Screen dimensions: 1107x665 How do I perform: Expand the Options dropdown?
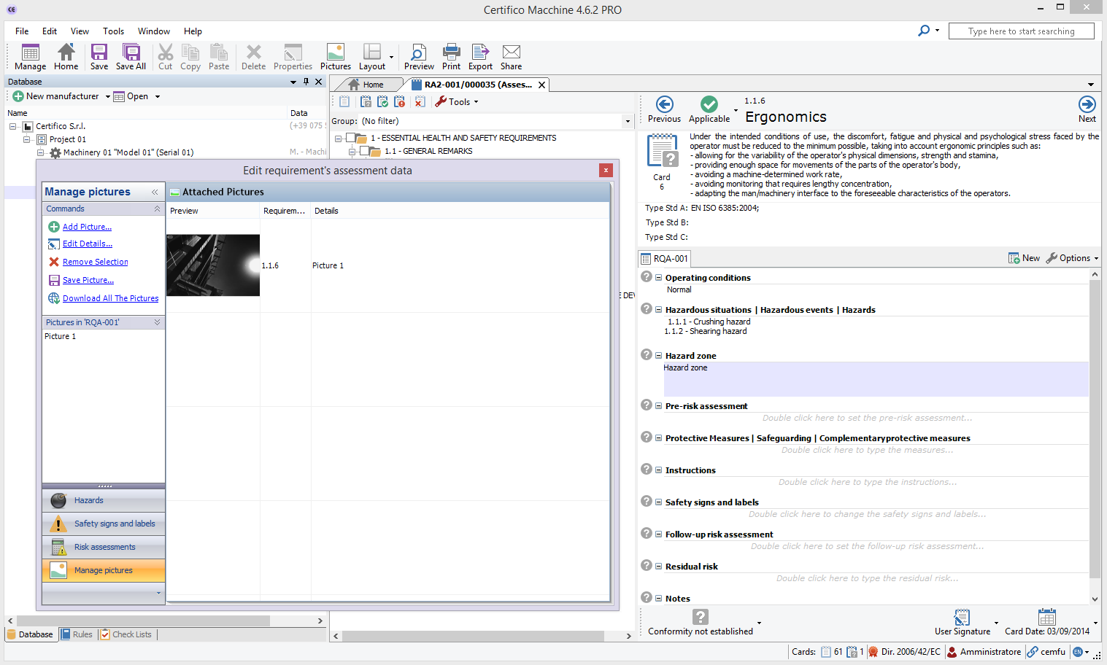(x=1073, y=258)
